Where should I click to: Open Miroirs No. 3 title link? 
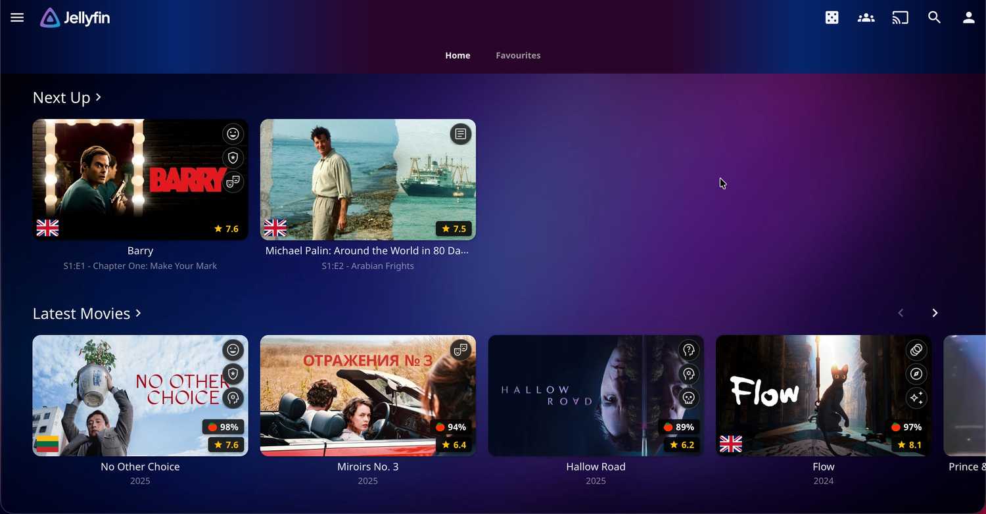(367, 467)
